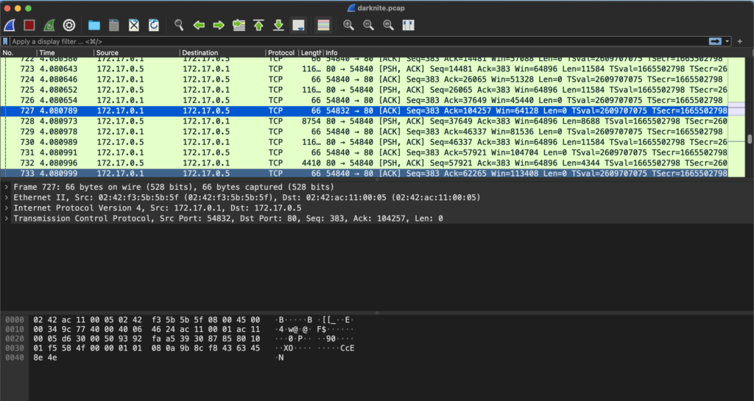The width and height of the screenshot is (754, 401).
Task: Add a filter button with plus
Action: (x=739, y=41)
